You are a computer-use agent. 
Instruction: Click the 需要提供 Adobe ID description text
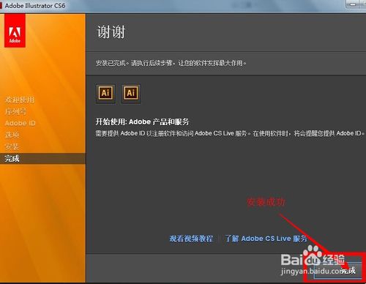point(230,133)
